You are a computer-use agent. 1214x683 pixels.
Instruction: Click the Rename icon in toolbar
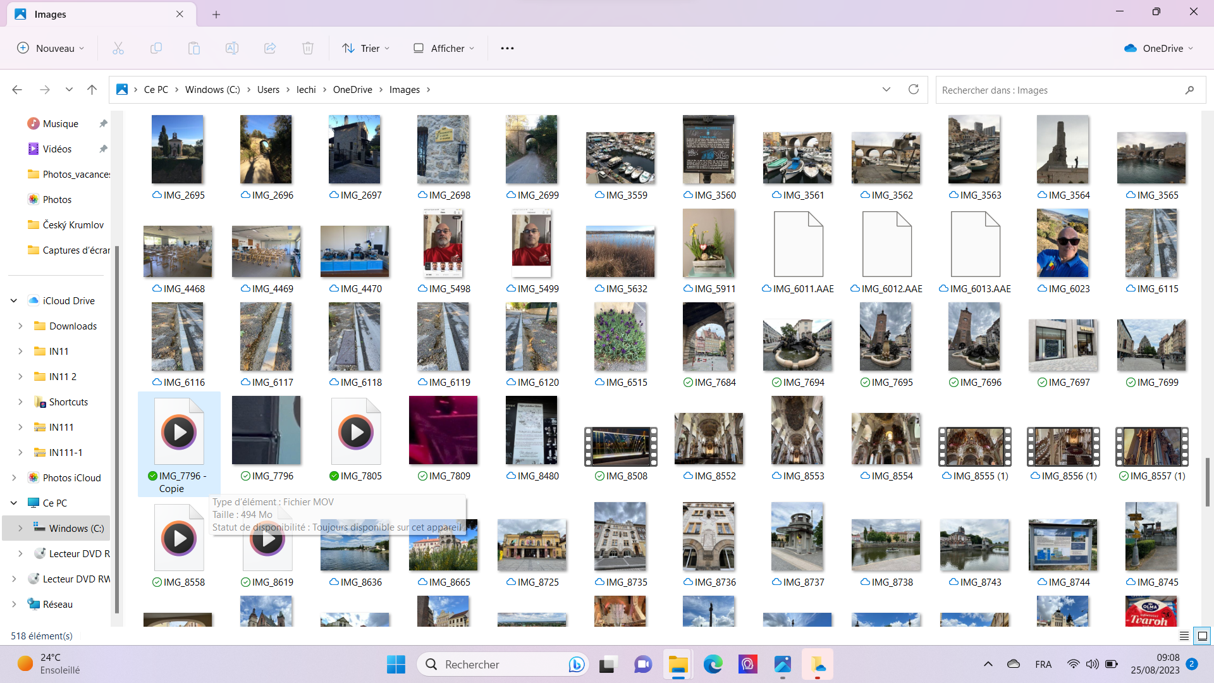click(232, 48)
